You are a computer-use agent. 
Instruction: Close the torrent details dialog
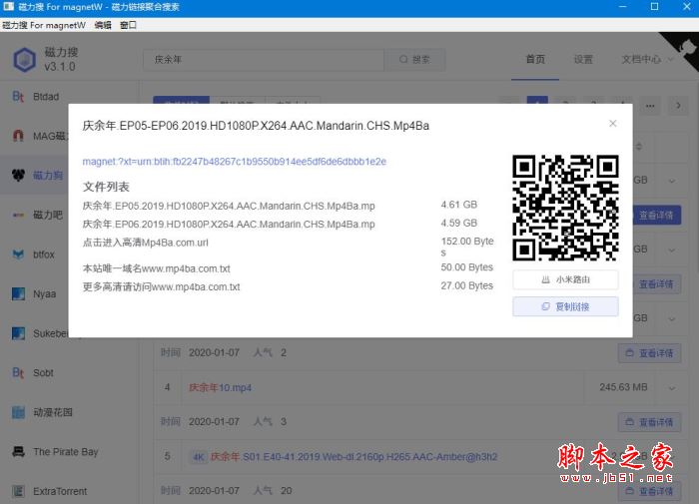tap(612, 124)
